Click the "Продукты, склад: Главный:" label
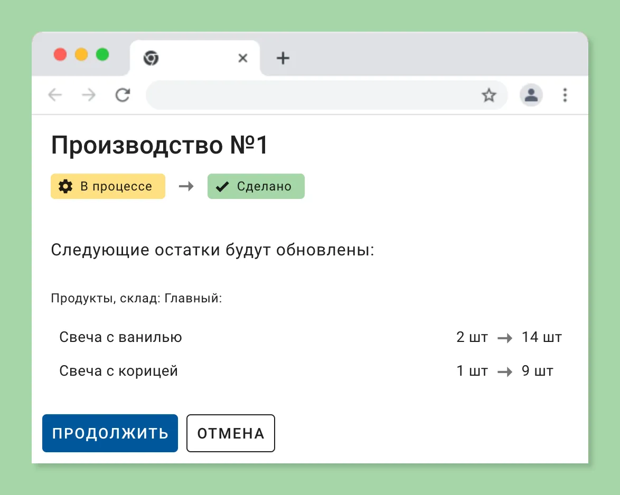620x495 pixels. coord(136,298)
